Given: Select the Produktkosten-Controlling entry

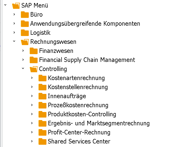Looking at the screenshot, I should coord(82,114).
